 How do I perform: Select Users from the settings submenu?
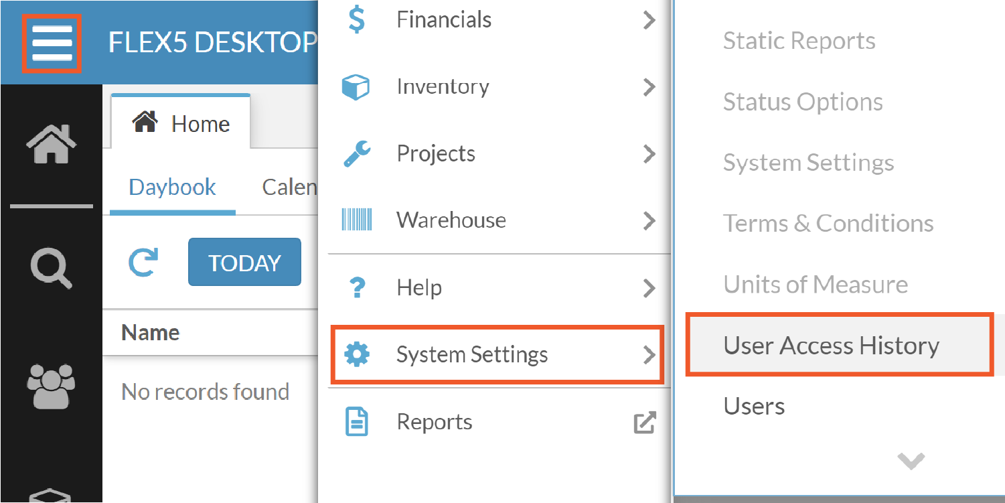pos(753,406)
